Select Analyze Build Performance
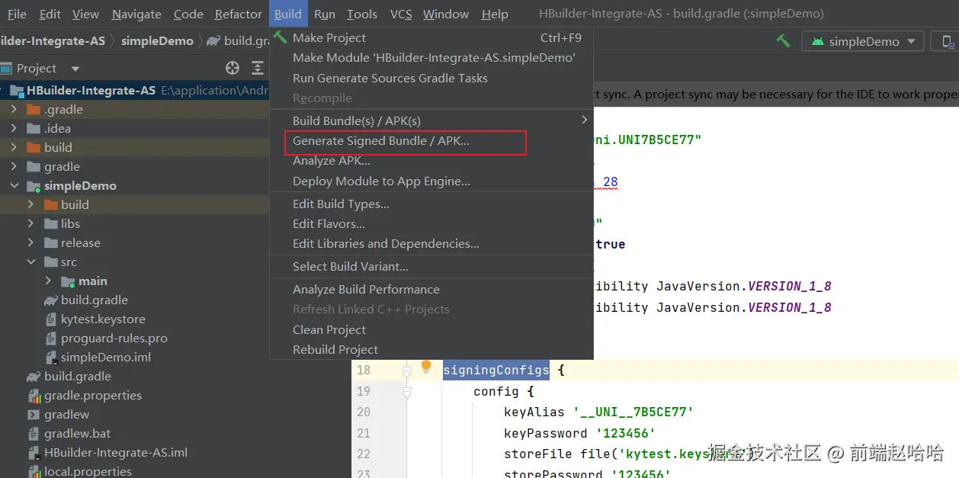 [x=431, y=289]
